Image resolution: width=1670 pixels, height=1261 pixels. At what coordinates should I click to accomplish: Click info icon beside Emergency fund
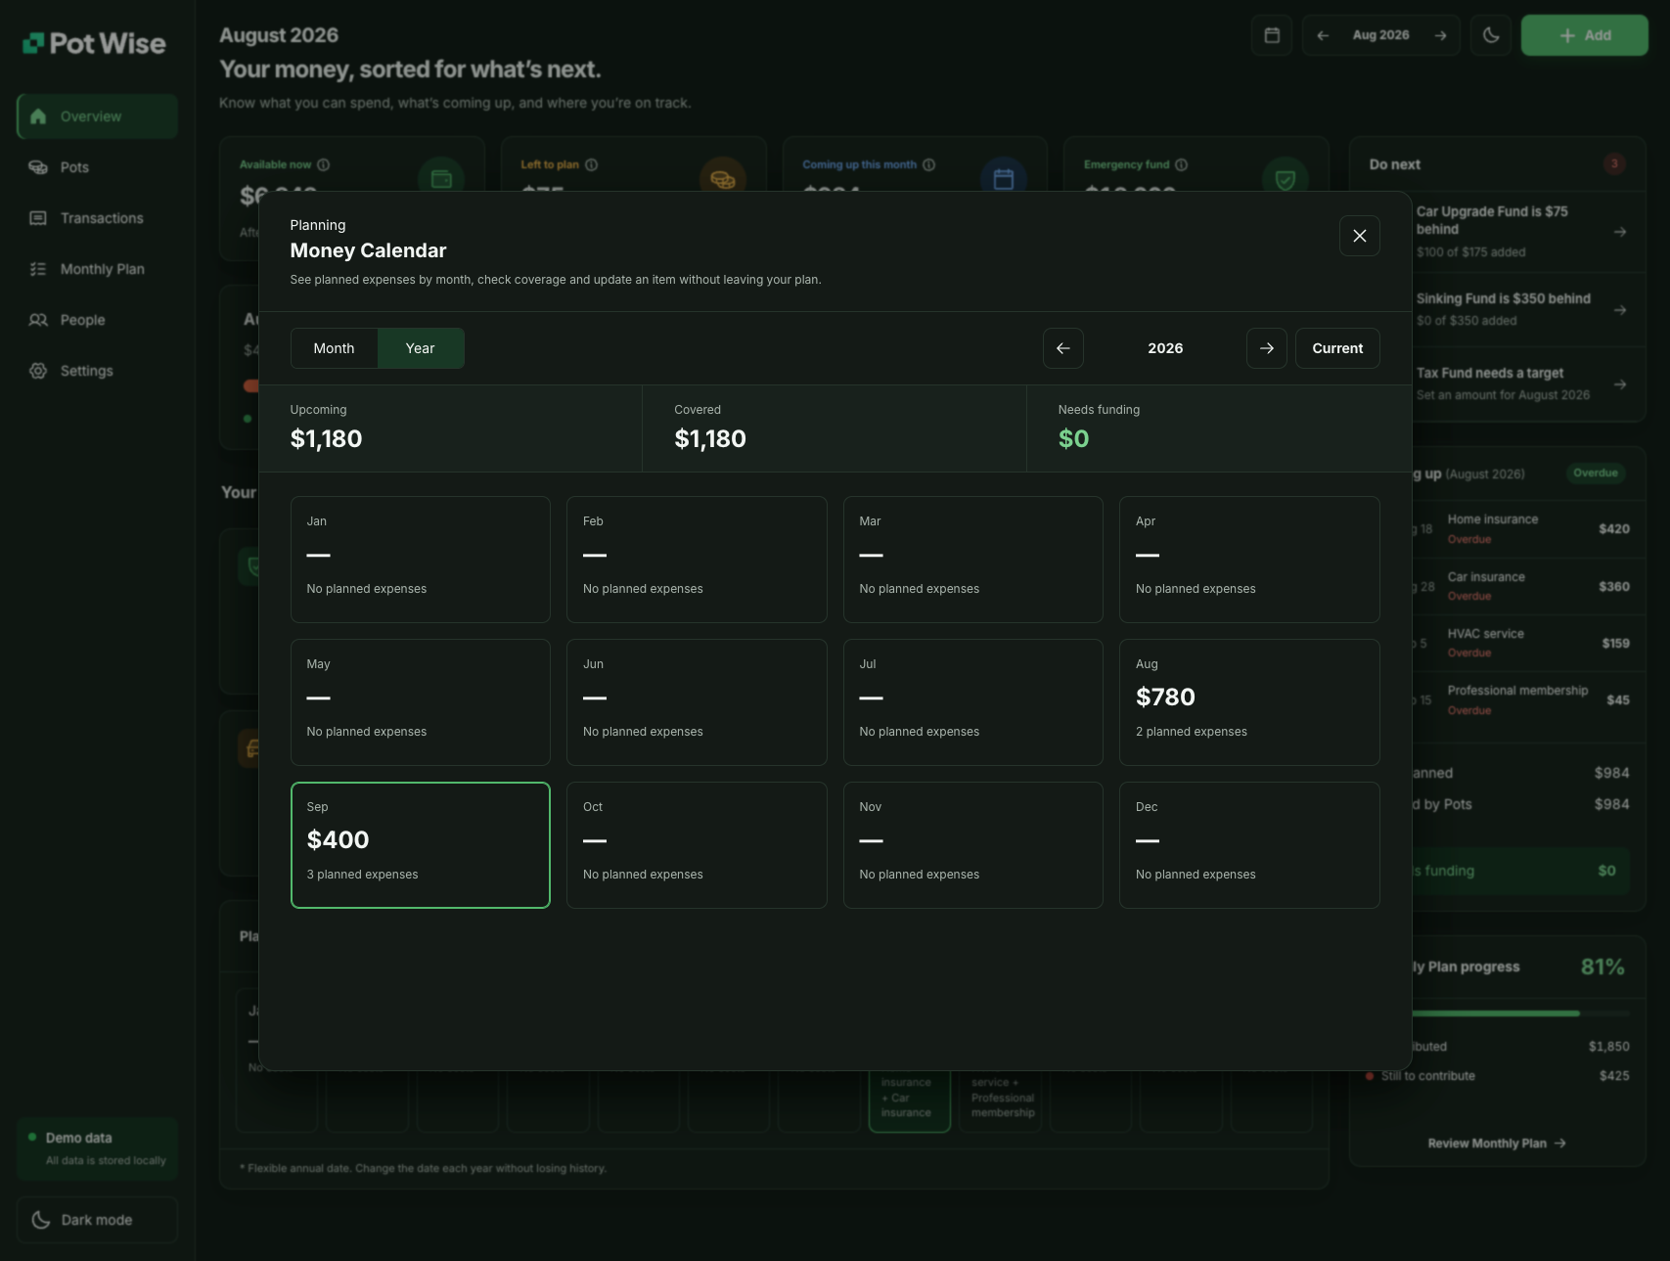pos(1181,164)
